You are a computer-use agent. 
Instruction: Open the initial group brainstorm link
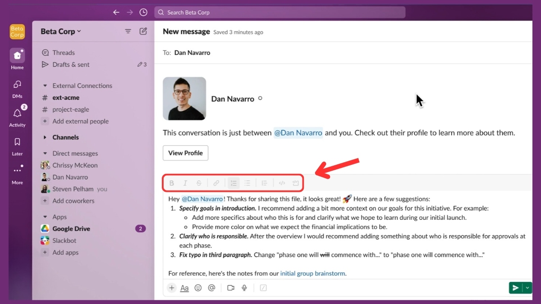(312, 273)
